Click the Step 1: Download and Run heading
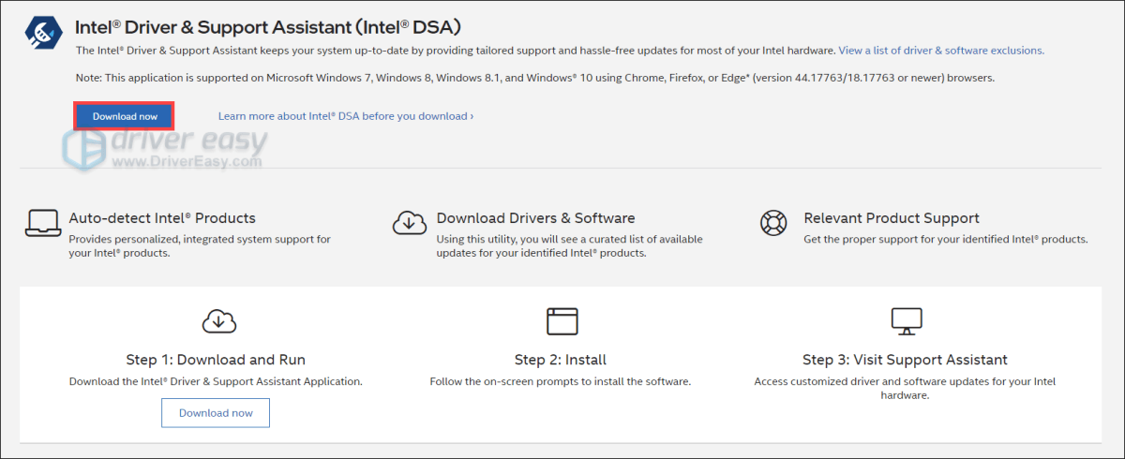 [x=216, y=360]
